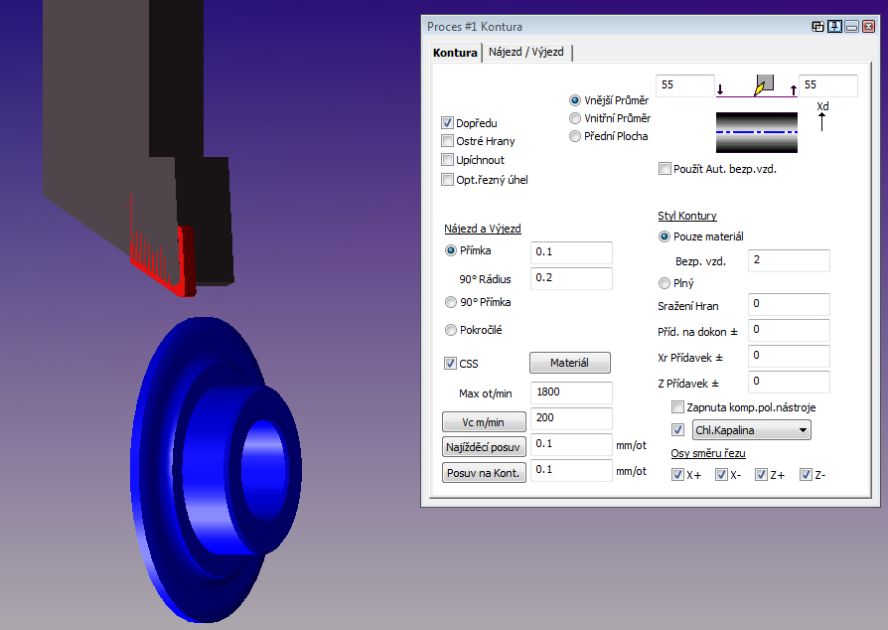Click the Posuv na Kont. button

pos(485,472)
